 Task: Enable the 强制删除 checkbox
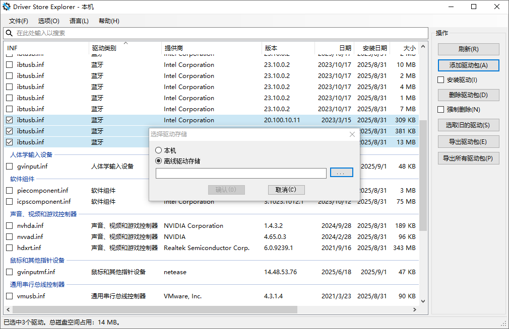coord(440,110)
